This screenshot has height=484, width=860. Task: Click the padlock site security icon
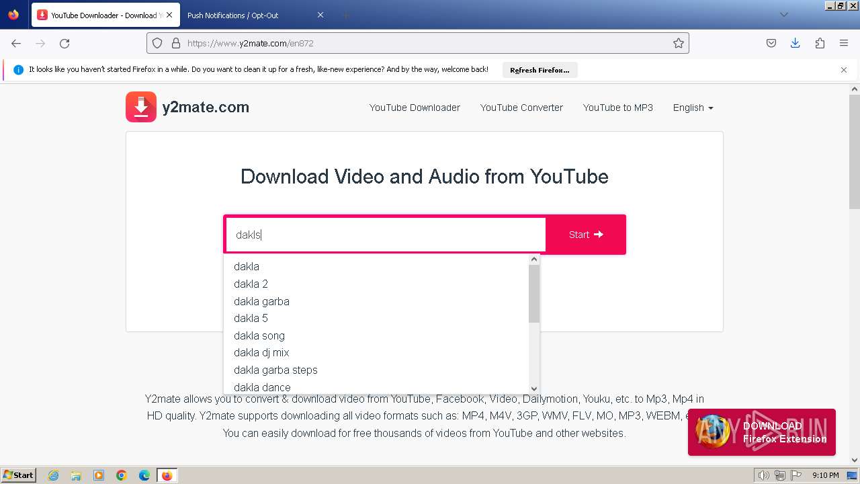pos(176,43)
